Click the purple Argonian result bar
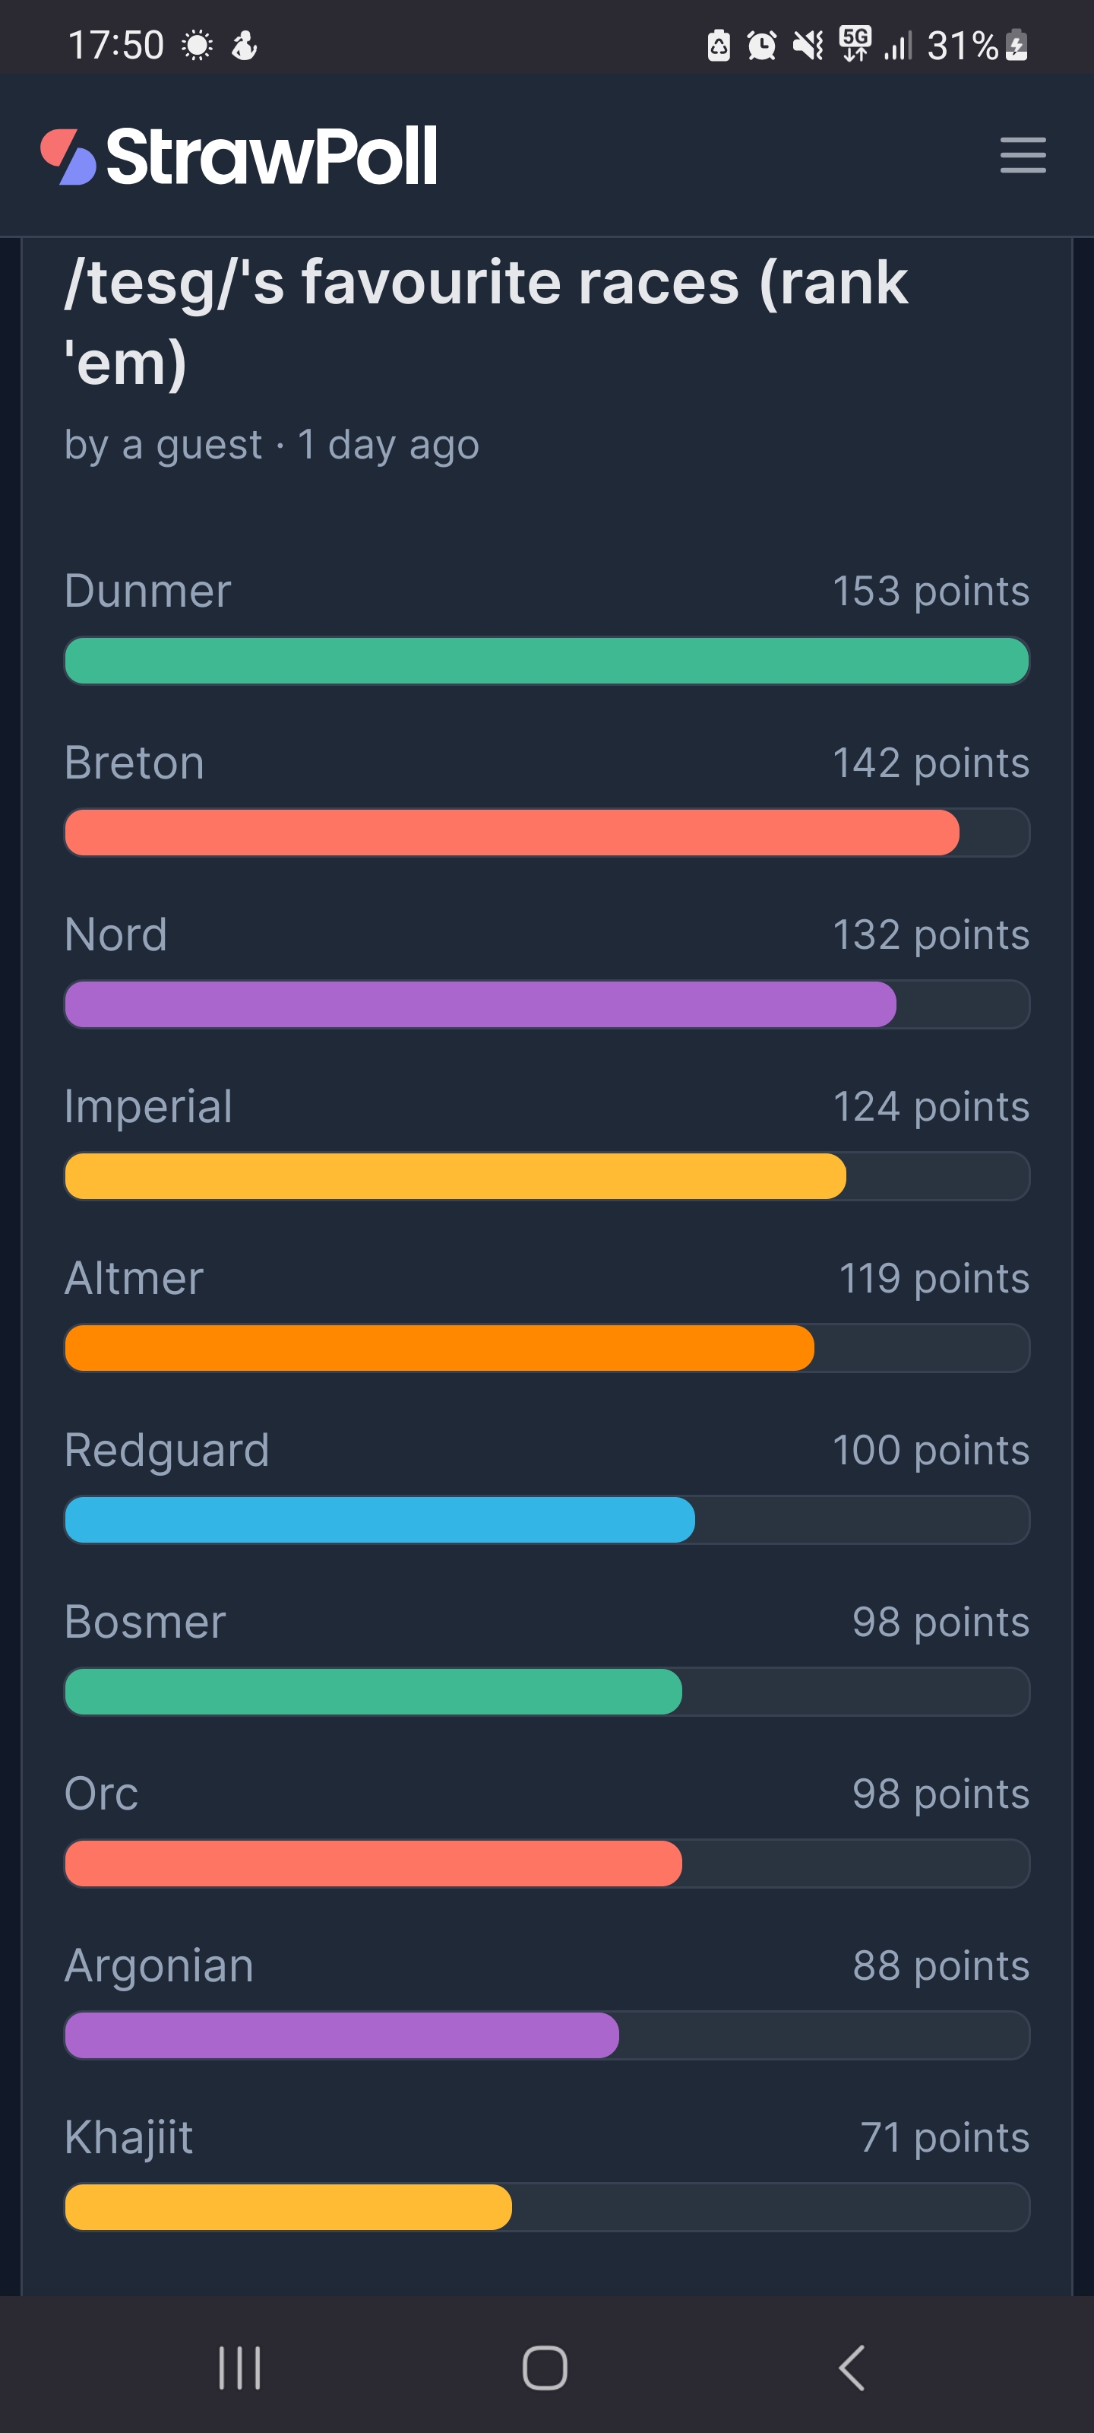Screen dimensions: 1094x2433 [342, 2035]
